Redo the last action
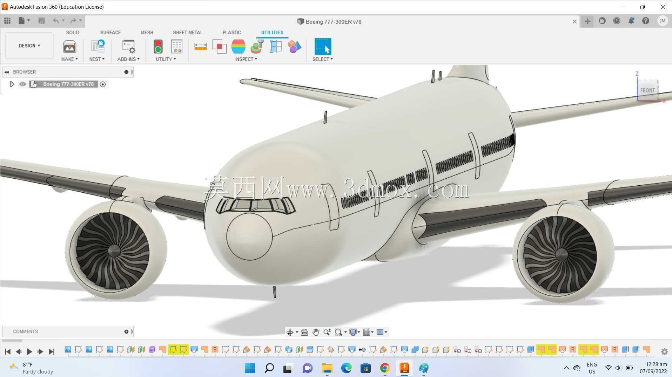 coord(73,21)
